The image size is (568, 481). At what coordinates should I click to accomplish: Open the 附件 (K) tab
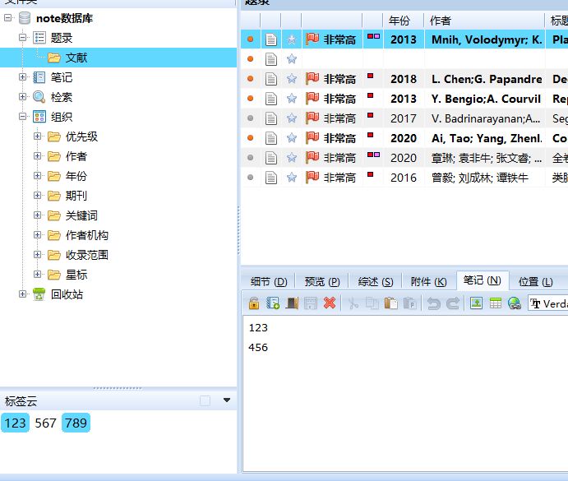[428, 282]
